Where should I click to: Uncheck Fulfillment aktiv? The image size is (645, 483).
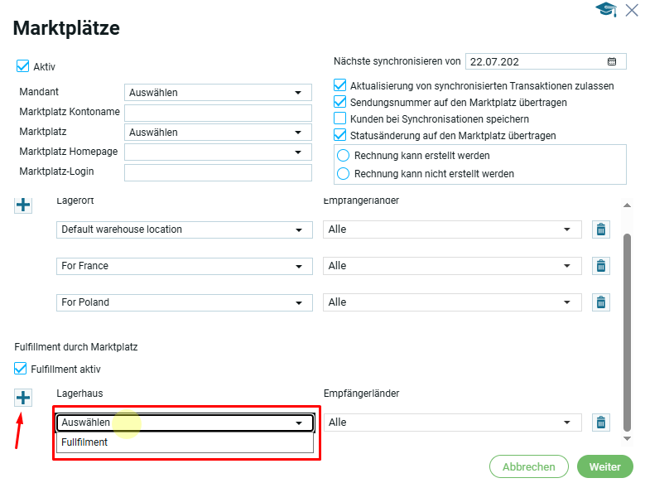pyautogui.click(x=21, y=369)
